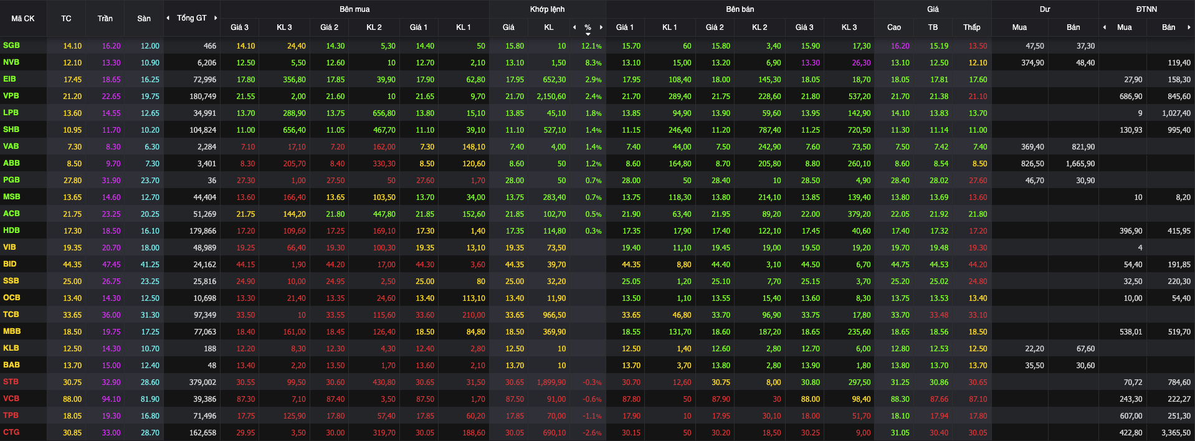This screenshot has height=441, width=1195.
Task: View the MSB stock details
Action: pyautogui.click(x=11, y=197)
